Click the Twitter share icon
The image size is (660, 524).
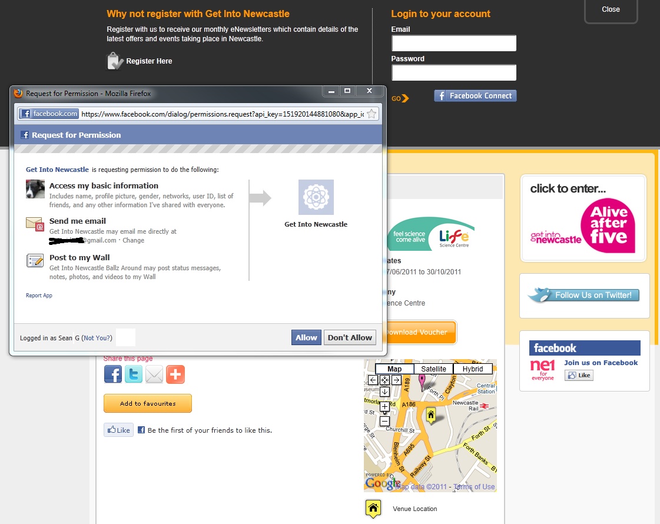coord(134,374)
